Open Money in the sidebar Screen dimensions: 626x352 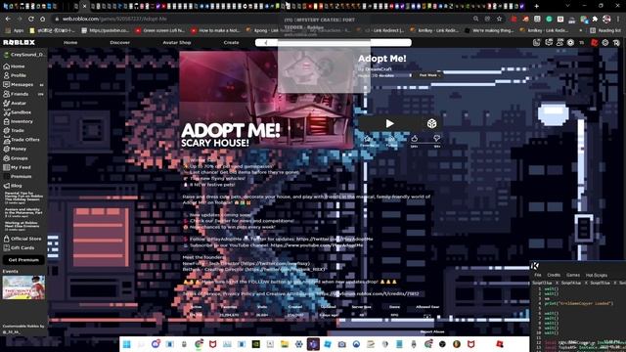[x=16, y=149]
